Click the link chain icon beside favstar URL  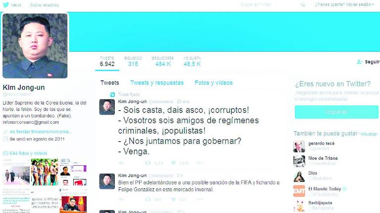tap(5, 132)
